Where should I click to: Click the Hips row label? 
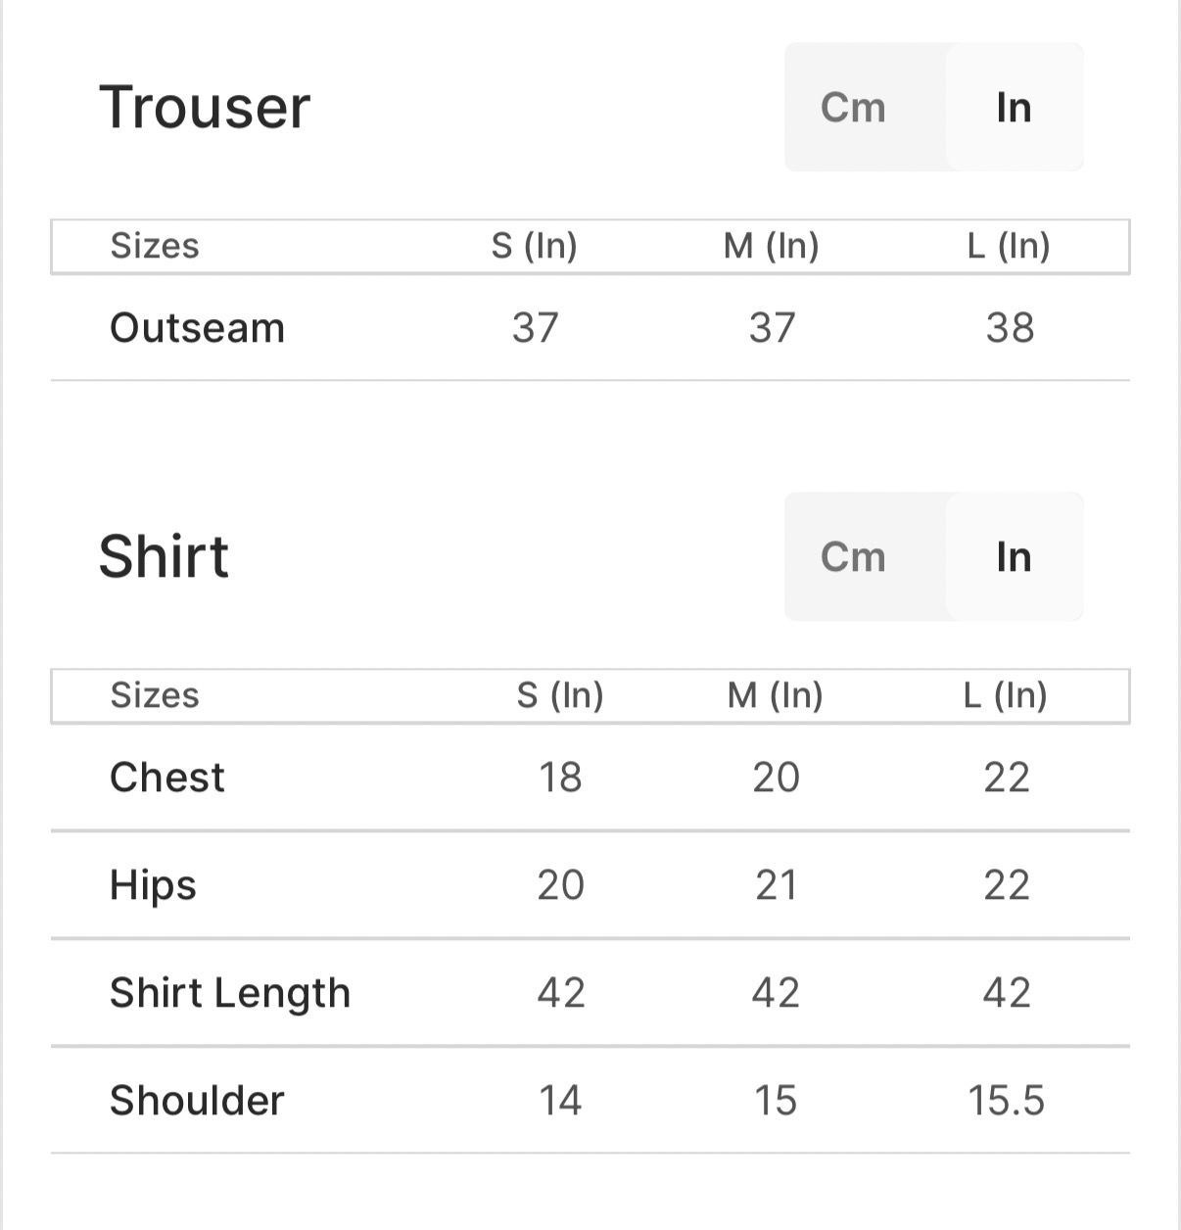point(154,885)
